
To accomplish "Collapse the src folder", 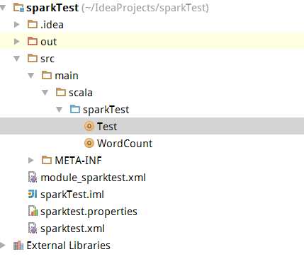I will [17, 58].
